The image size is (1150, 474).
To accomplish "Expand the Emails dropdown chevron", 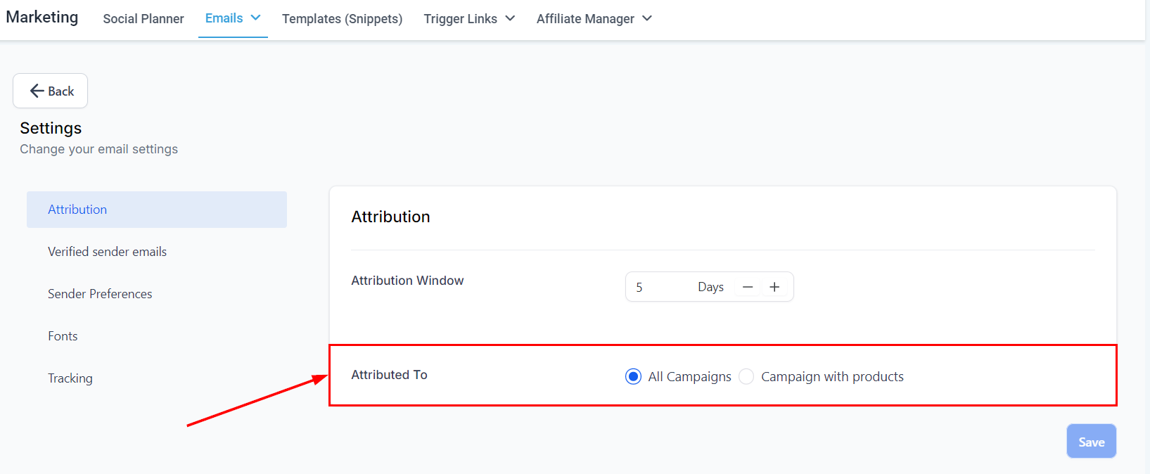I will click(255, 18).
